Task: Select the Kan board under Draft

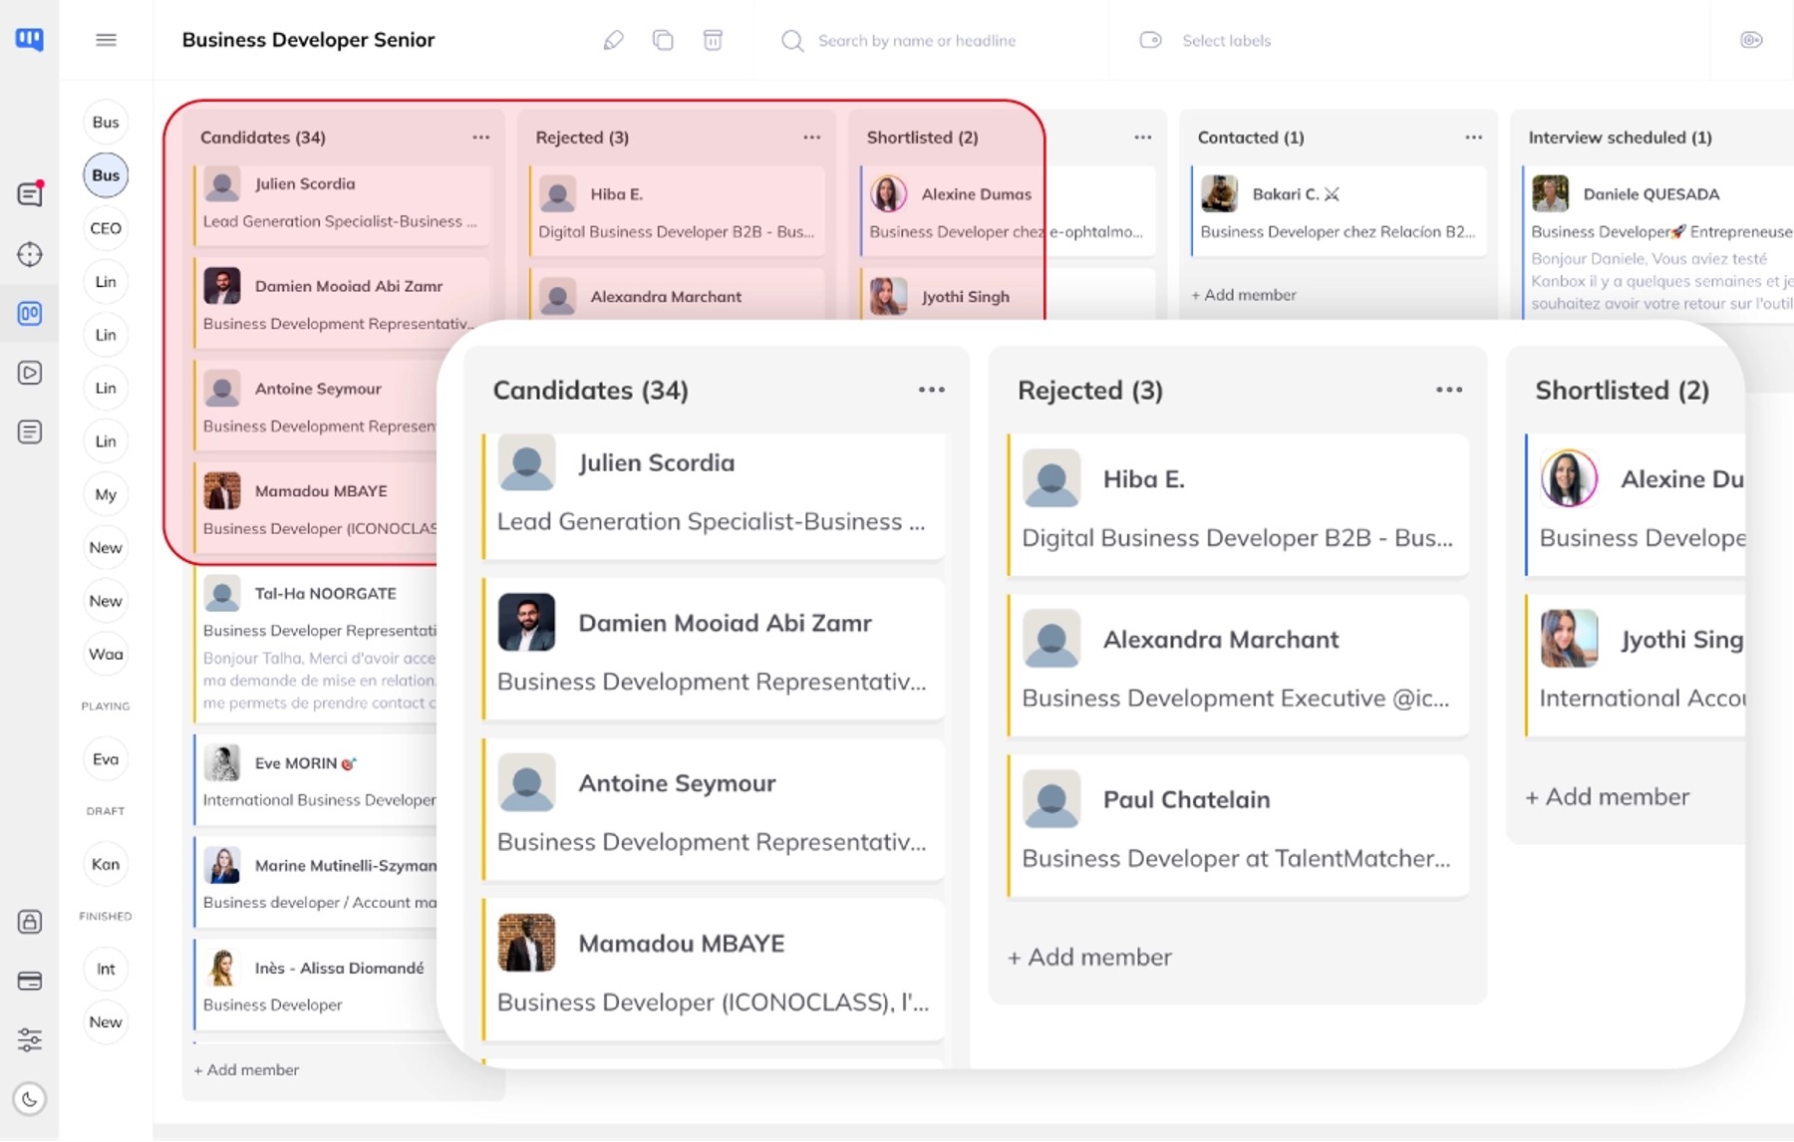Action: 106,864
